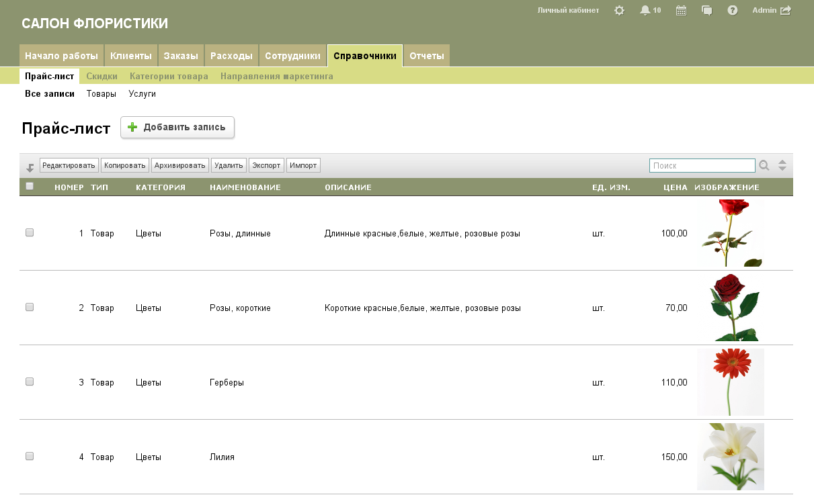Image resolution: width=814 pixels, height=497 pixels.
Task: Open the chat messages icon
Action: point(706,10)
